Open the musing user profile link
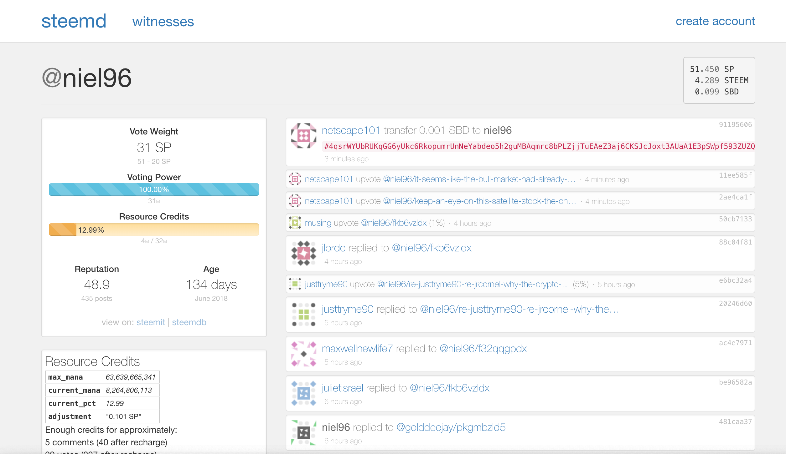 (x=318, y=223)
